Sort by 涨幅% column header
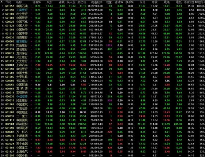This screenshot has height=157, width=205. pos(38,2)
